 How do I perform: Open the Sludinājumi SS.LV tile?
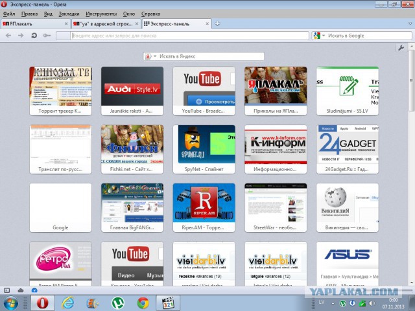[348, 91]
